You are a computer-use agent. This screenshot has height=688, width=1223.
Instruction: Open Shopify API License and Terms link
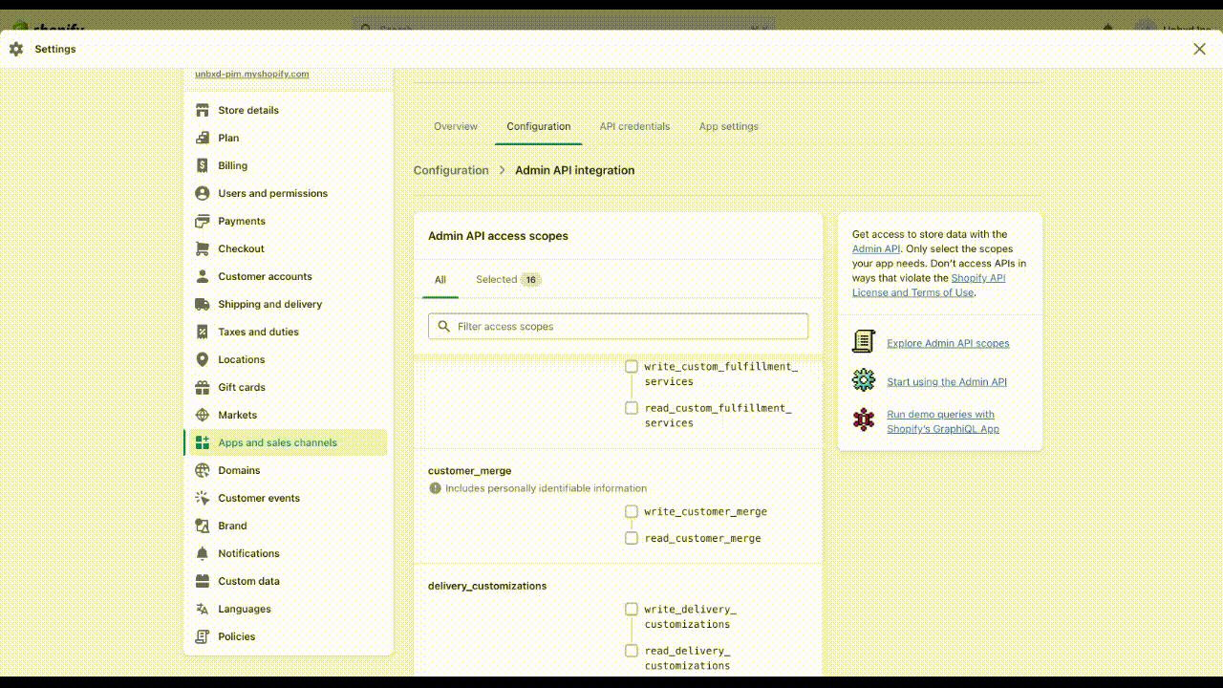click(x=929, y=285)
